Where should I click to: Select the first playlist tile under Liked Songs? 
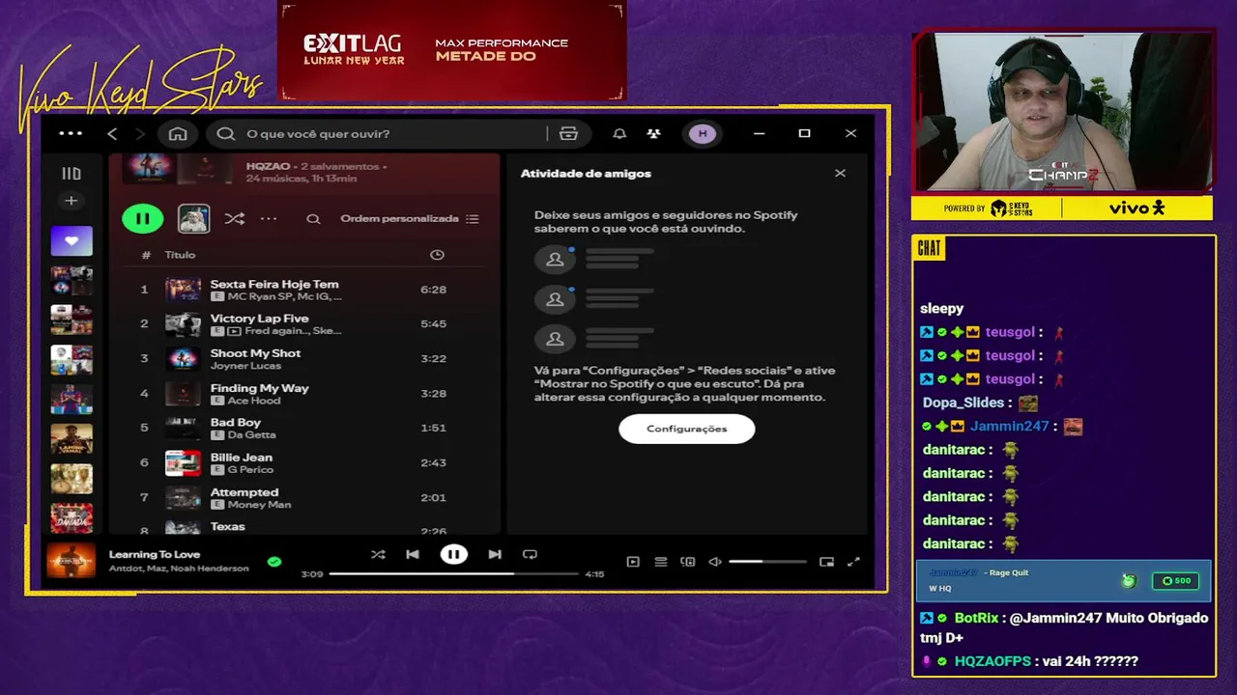(x=72, y=281)
